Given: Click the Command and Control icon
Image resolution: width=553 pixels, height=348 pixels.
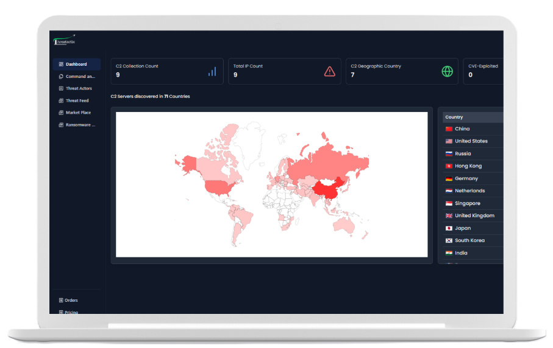Looking at the screenshot, I should (61, 77).
